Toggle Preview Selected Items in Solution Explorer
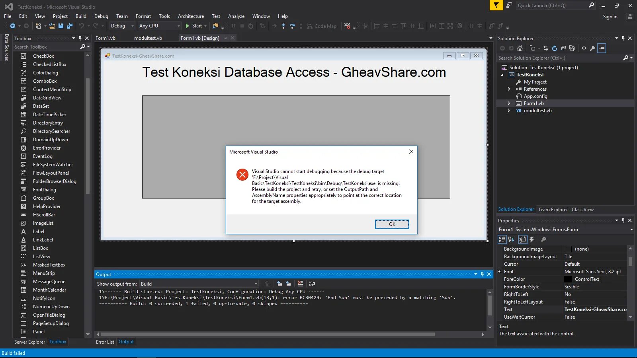637x358 pixels. point(602,48)
